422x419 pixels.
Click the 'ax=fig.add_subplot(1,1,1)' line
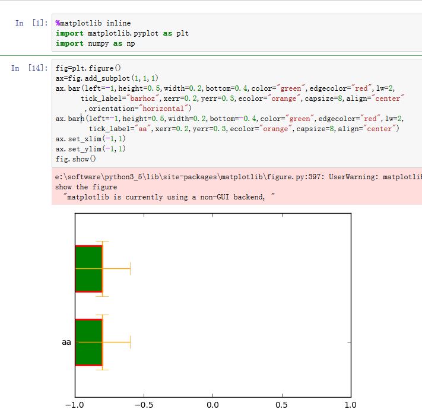[x=107, y=78]
